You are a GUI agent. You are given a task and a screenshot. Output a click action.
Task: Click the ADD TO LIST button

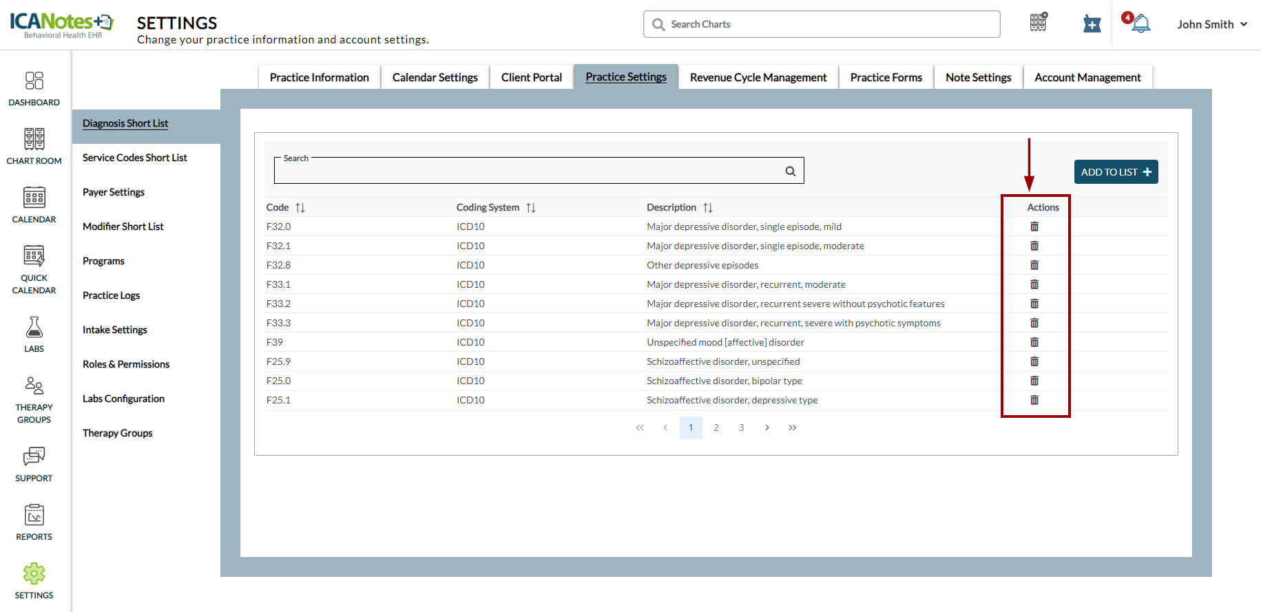pos(1116,172)
